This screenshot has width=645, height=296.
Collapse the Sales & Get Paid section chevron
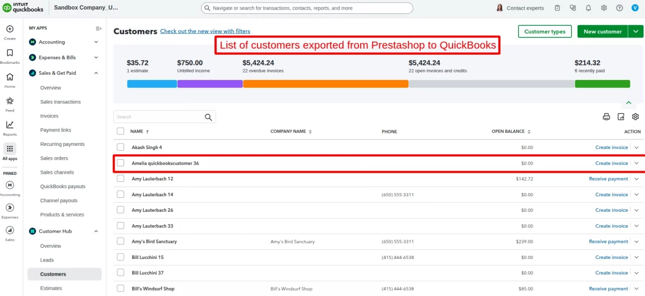tap(96, 73)
